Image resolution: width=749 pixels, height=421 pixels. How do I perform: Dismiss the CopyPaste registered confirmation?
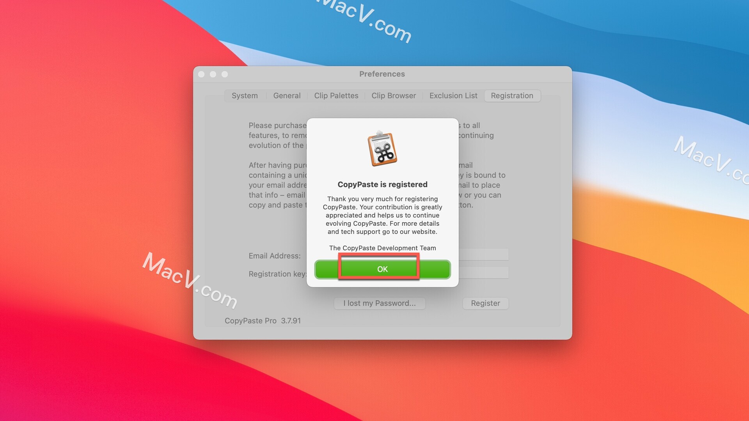coord(382,269)
